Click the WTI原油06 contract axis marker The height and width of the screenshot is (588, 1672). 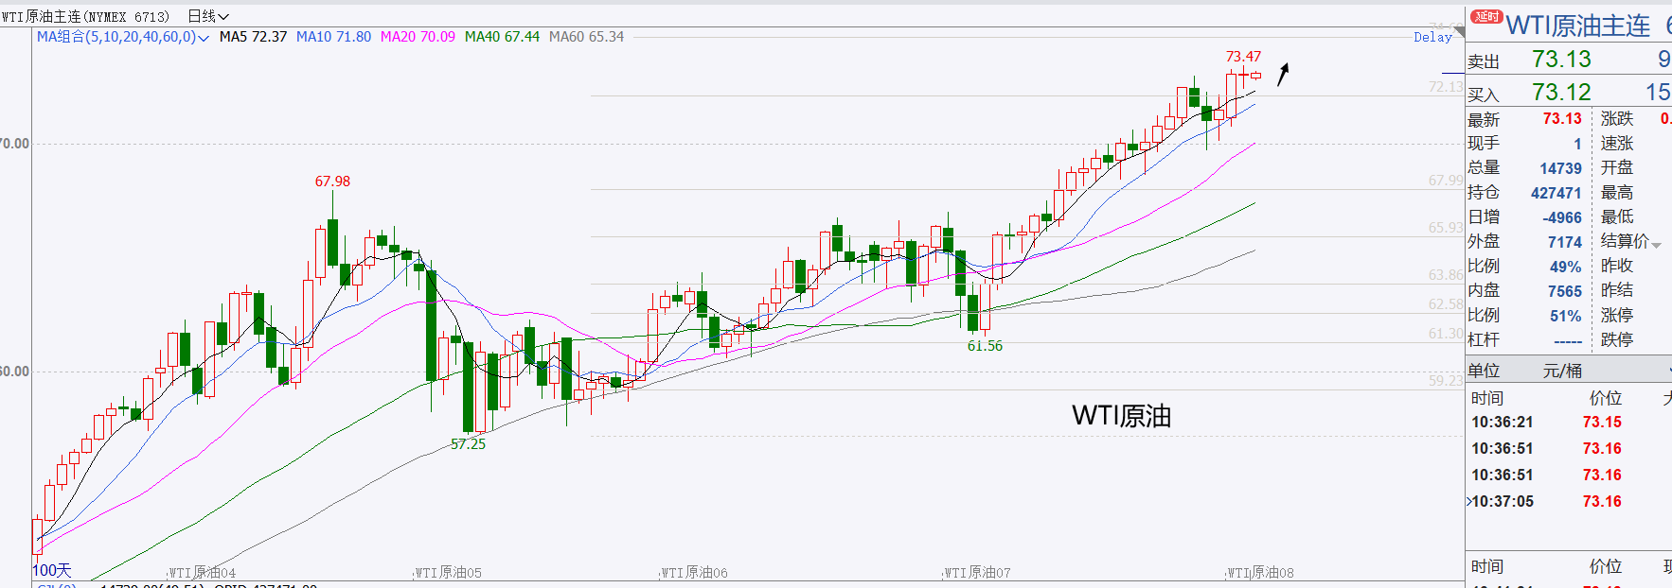[694, 573]
